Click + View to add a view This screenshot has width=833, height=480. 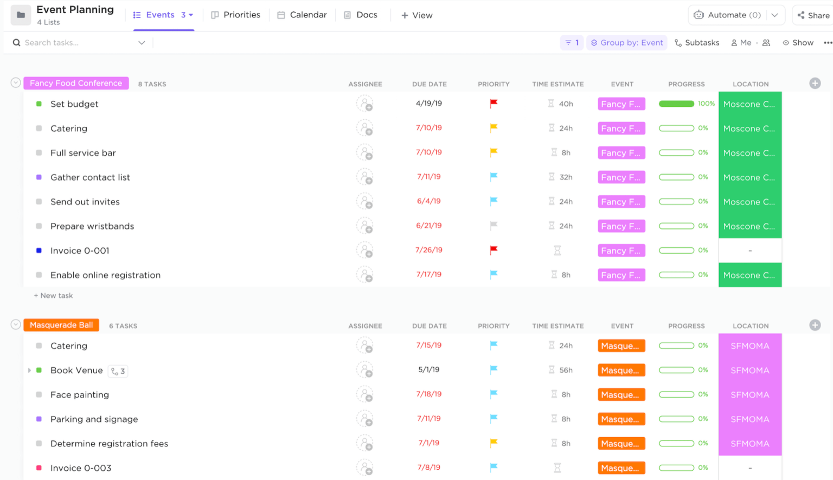(416, 15)
